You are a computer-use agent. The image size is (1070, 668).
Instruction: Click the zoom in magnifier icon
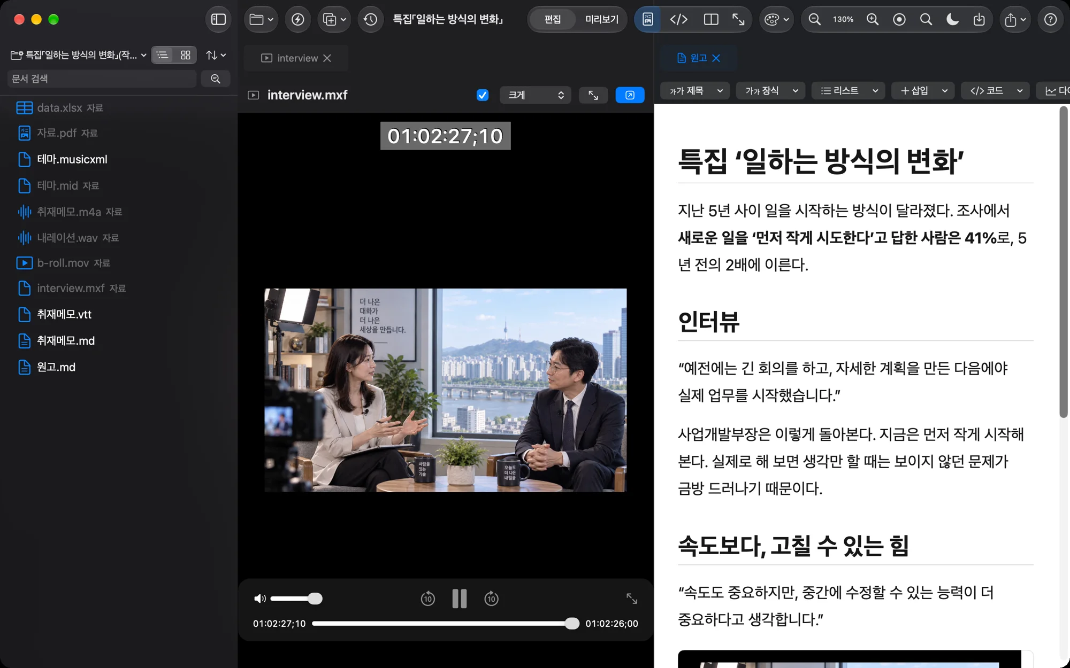pos(873,20)
